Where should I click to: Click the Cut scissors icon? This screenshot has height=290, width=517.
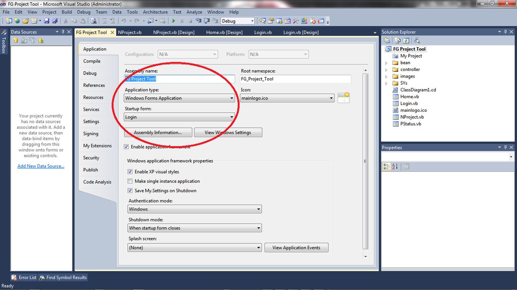pyautogui.click(x=66, y=21)
